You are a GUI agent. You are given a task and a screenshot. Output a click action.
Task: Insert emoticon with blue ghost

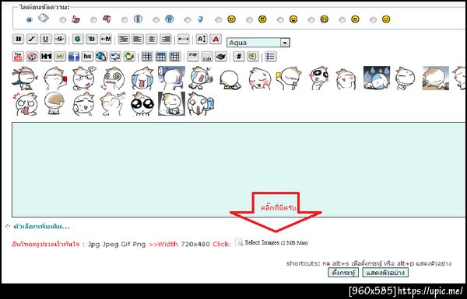[x=201, y=104]
